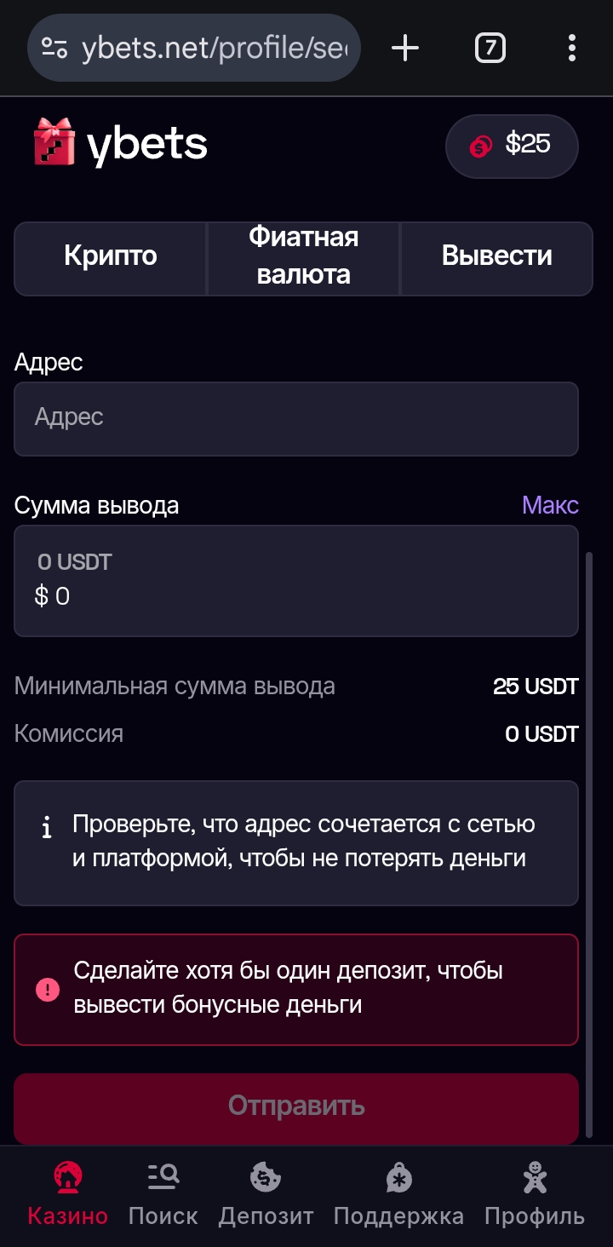Open the Казино home icon
Viewport: 613px width, 1247px height.
[x=67, y=1178]
